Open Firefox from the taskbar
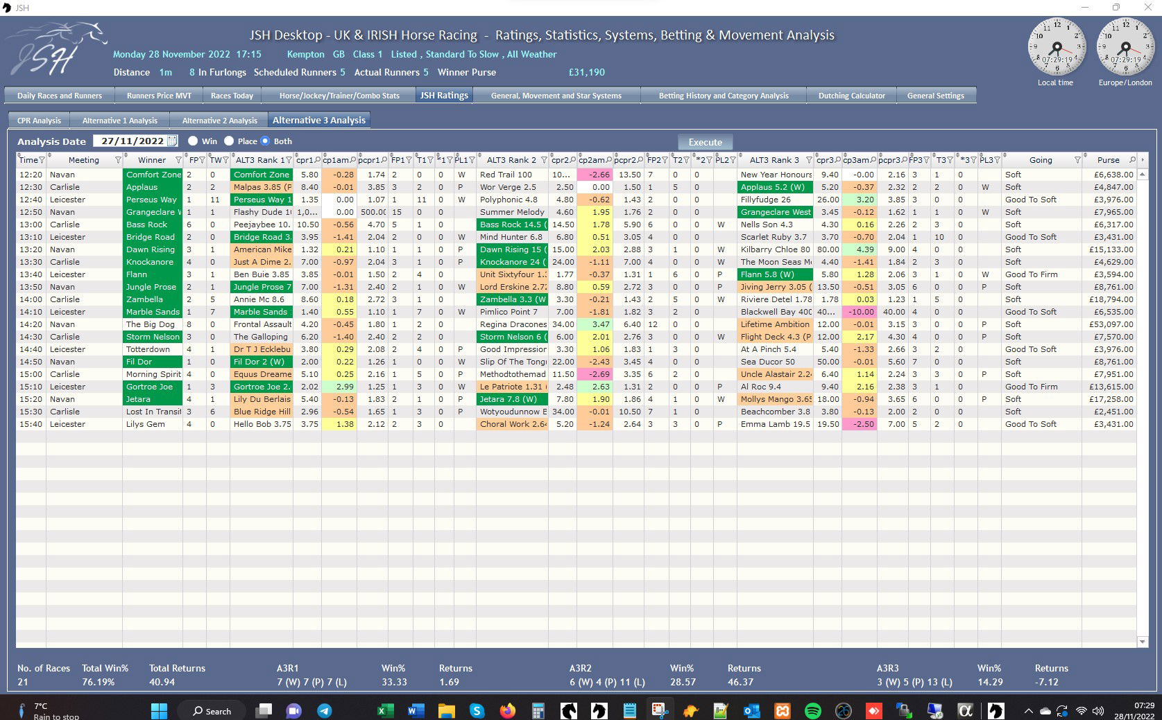Viewport: 1162px width, 720px height. (x=508, y=710)
